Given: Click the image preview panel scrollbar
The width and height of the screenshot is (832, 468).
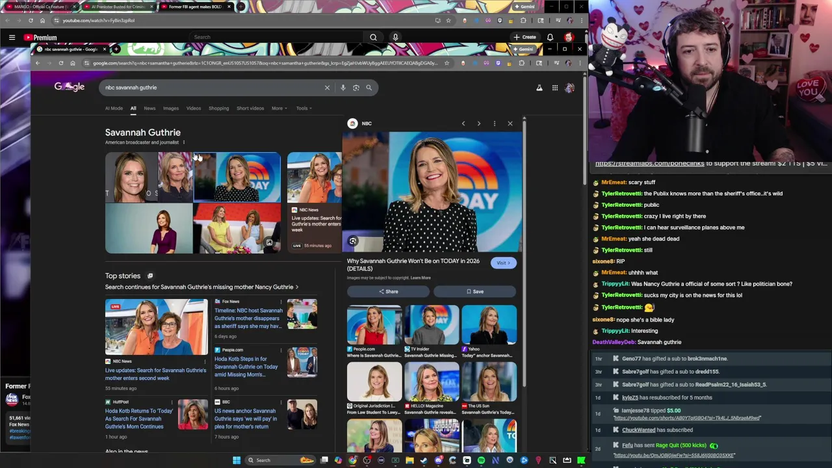Looking at the screenshot, I should [523, 253].
